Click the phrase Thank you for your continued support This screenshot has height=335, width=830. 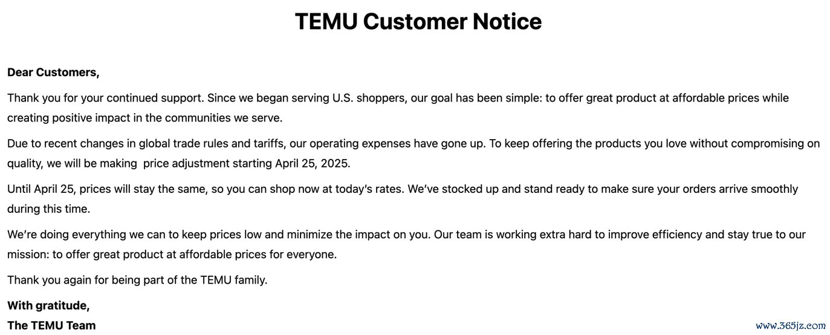[106, 98]
